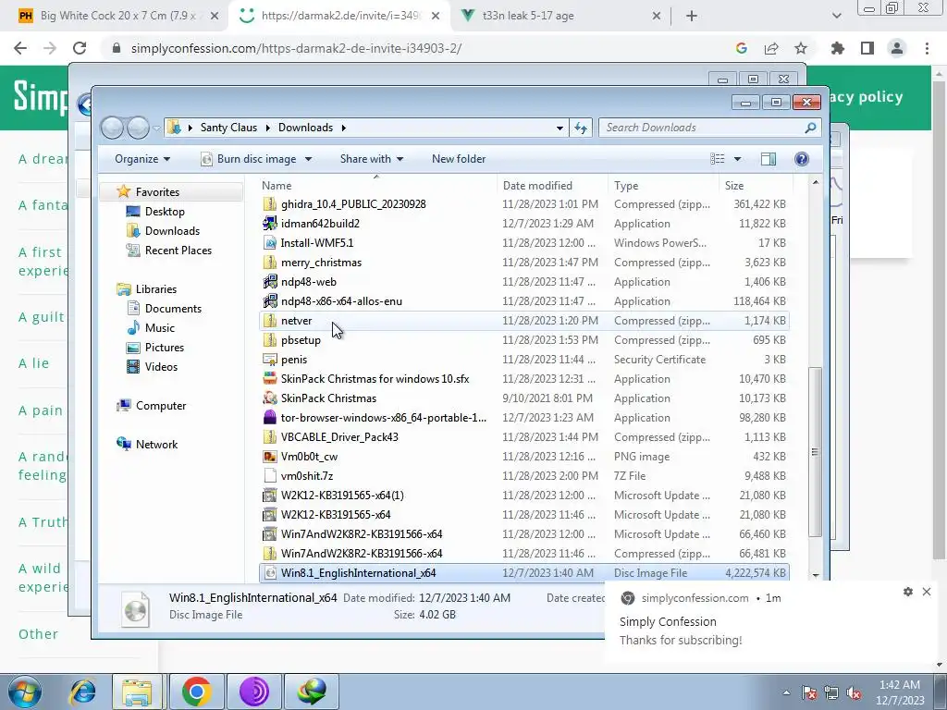This screenshot has width=947, height=710.
Task: Expand the arrow beside Burn disc image
Action: (x=308, y=159)
